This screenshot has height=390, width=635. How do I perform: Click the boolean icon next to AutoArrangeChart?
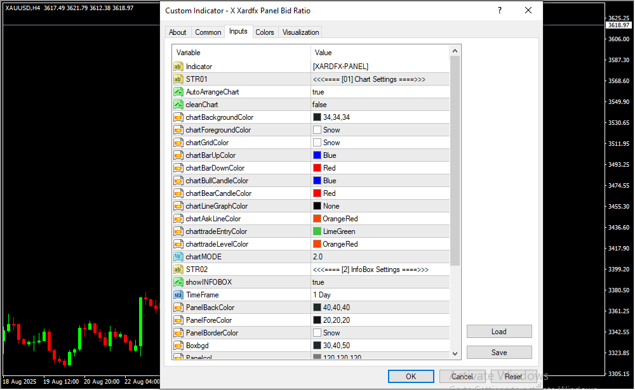click(x=178, y=92)
